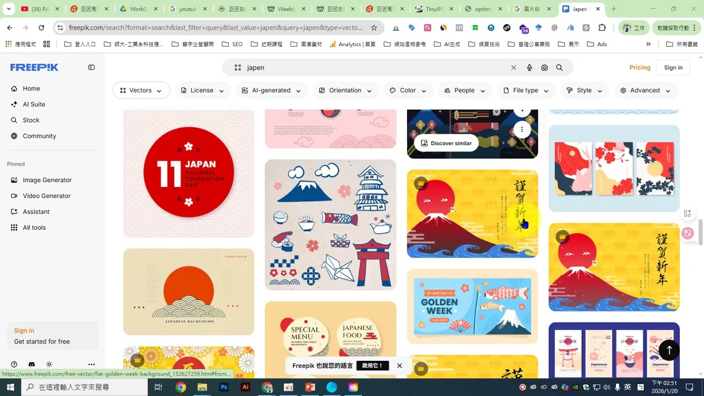Show more bookmarks with the chevron

(x=648, y=44)
